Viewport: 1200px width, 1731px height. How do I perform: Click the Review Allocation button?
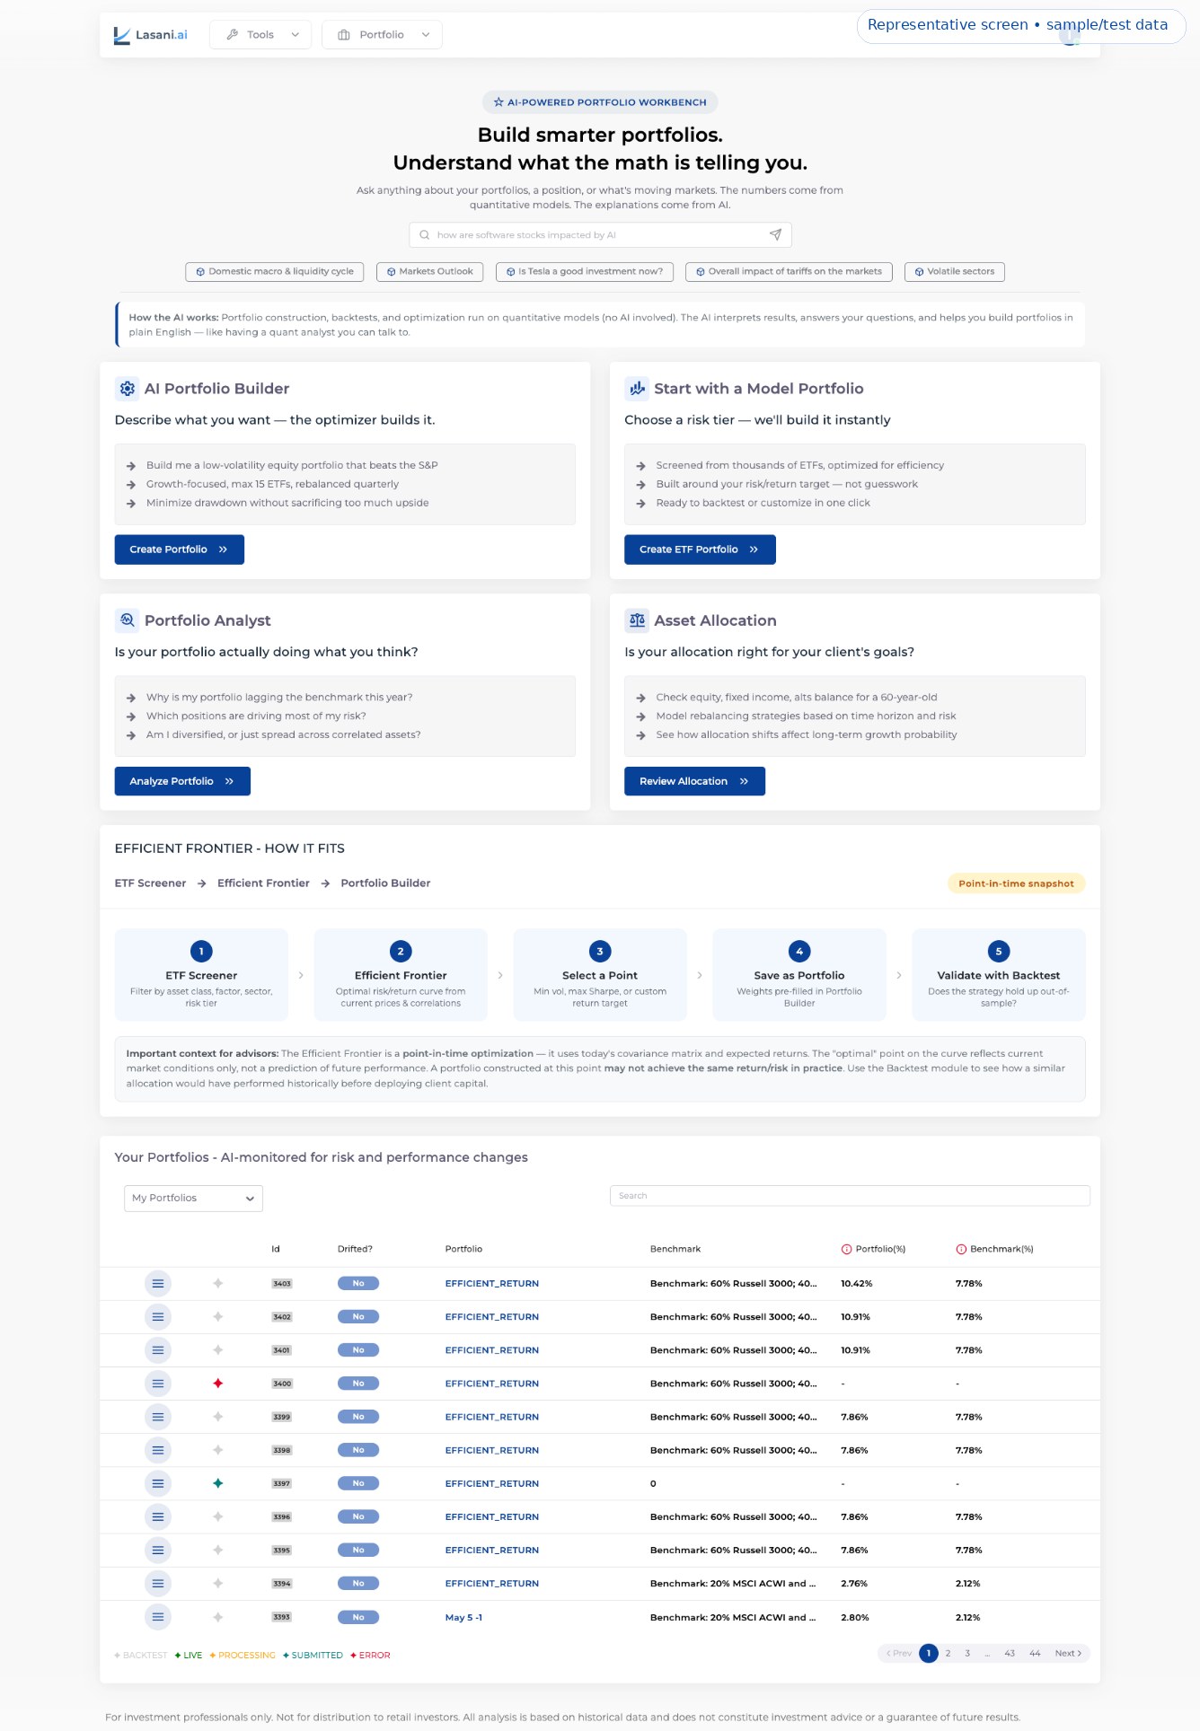(x=694, y=781)
